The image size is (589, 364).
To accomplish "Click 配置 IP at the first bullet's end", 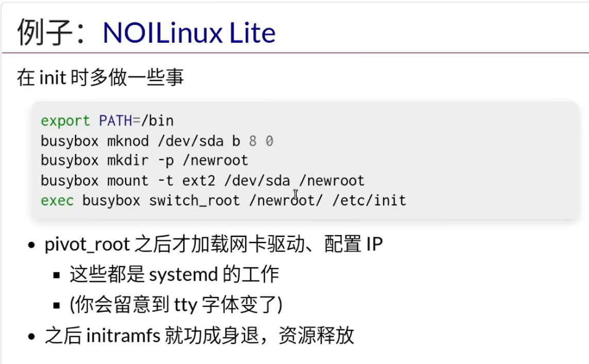I will click(x=353, y=244).
